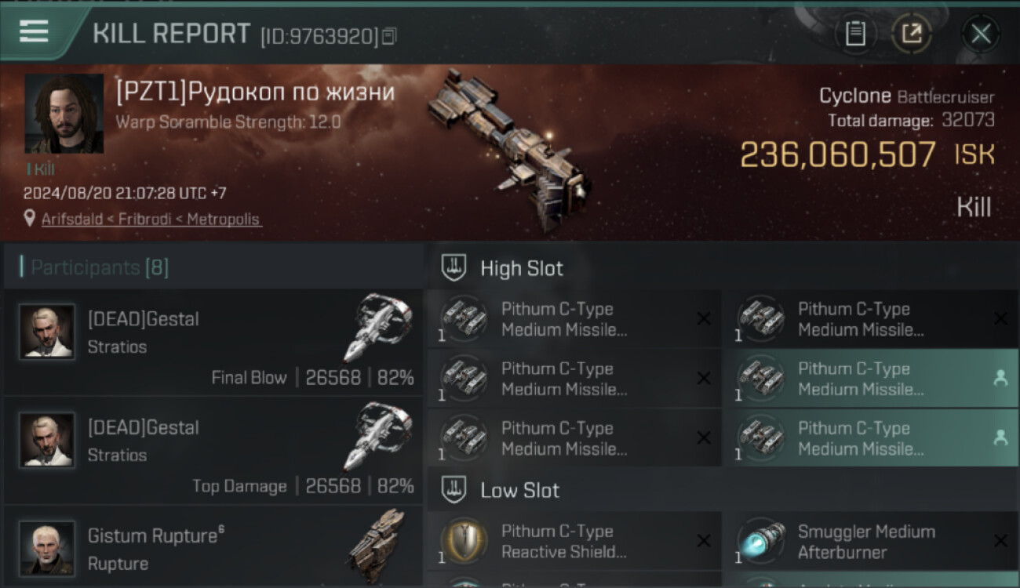Open the clipboard icon in header
The height and width of the screenshot is (588, 1020).
pyautogui.click(x=855, y=34)
